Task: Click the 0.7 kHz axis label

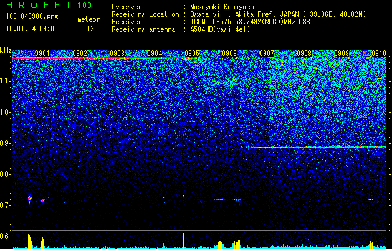Action: tap(5, 205)
